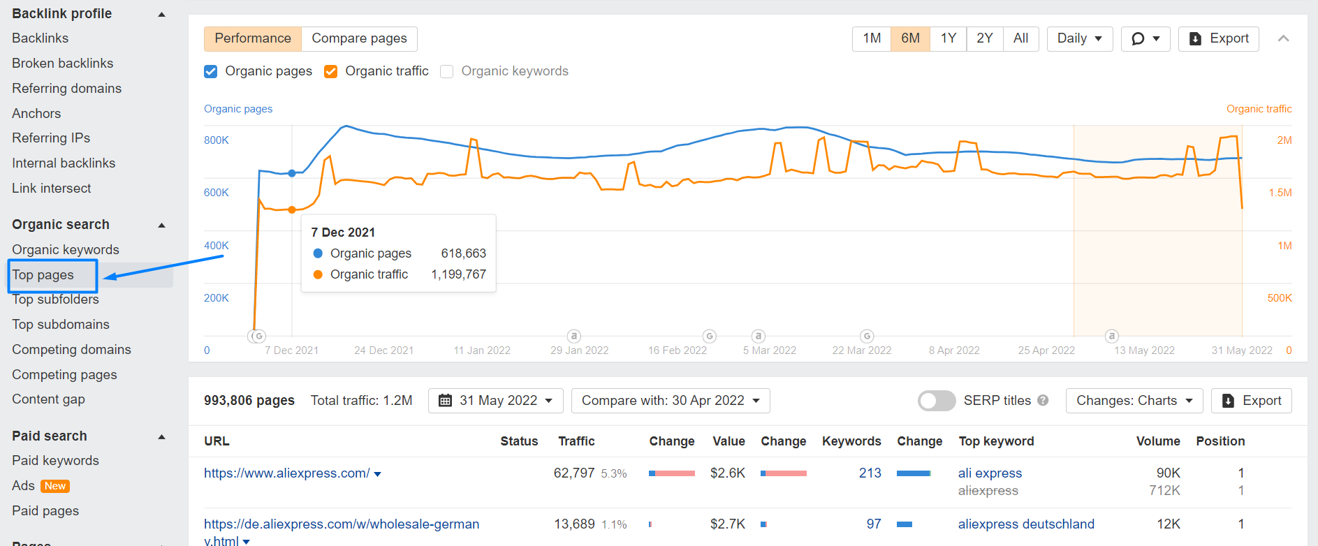The height and width of the screenshot is (546, 1318).
Task: Expand the aliexpress.com URL dropdown arrow
Action: pos(378,474)
